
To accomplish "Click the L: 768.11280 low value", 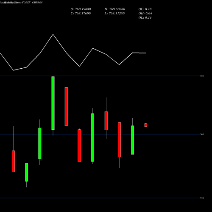I will 114,14.
